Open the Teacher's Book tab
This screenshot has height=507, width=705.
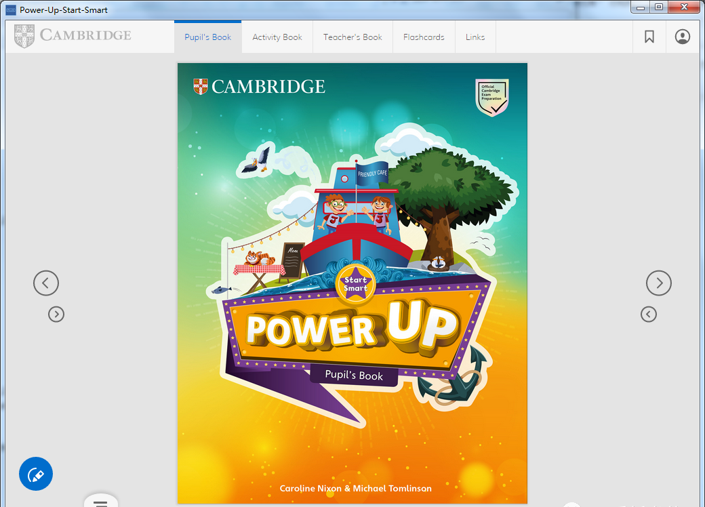[x=352, y=37]
